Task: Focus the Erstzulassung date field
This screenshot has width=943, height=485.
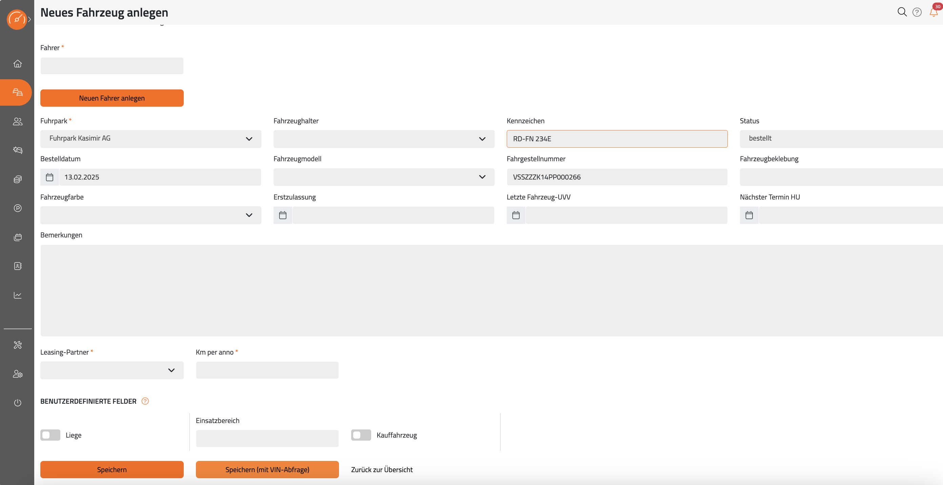Action: point(393,215)
